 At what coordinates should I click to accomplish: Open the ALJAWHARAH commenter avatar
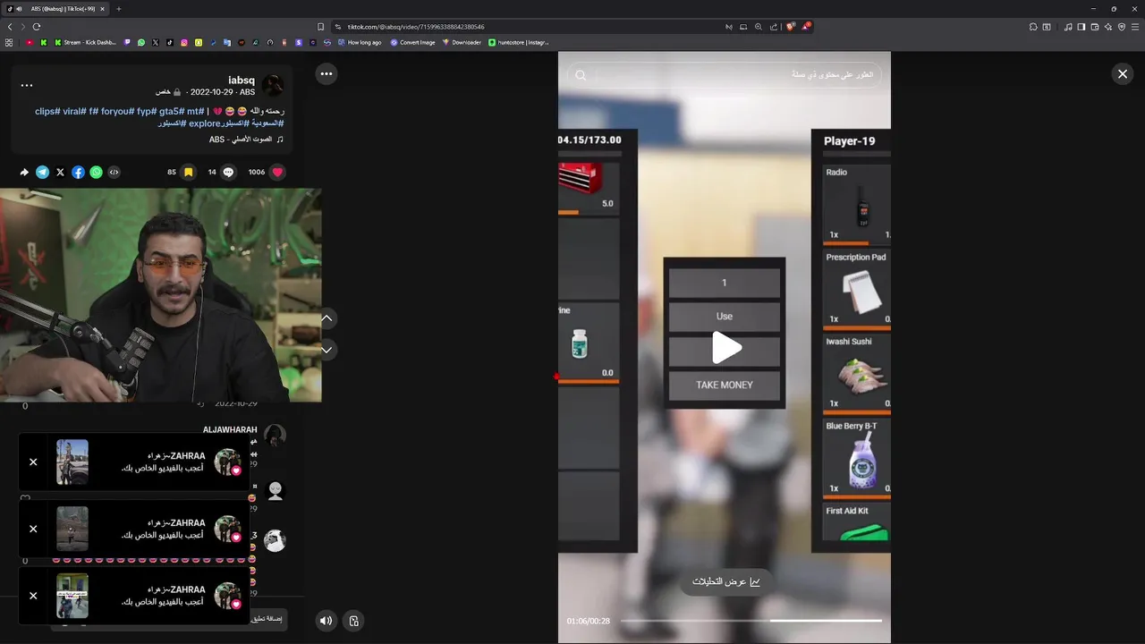[275, 436]
